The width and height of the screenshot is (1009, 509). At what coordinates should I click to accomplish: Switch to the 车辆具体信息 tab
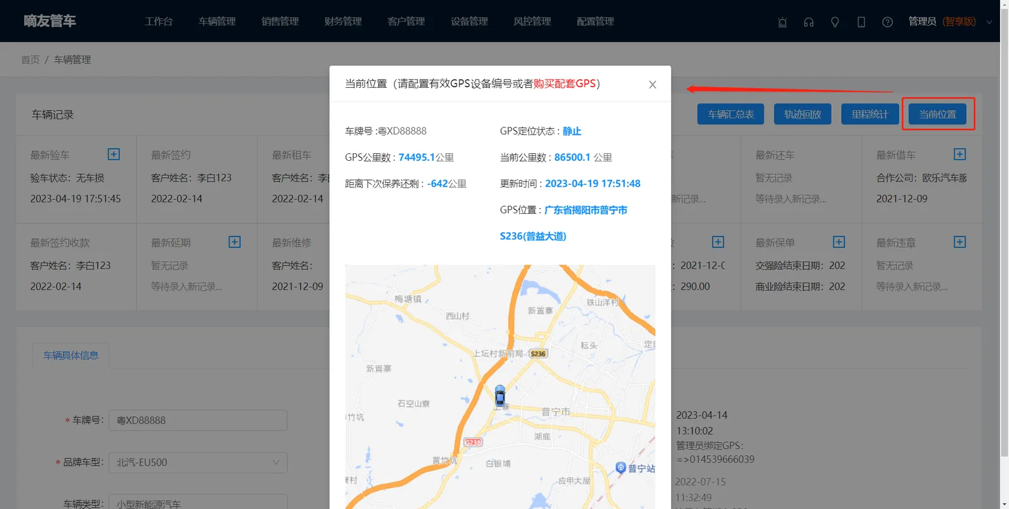coord(71,355)
